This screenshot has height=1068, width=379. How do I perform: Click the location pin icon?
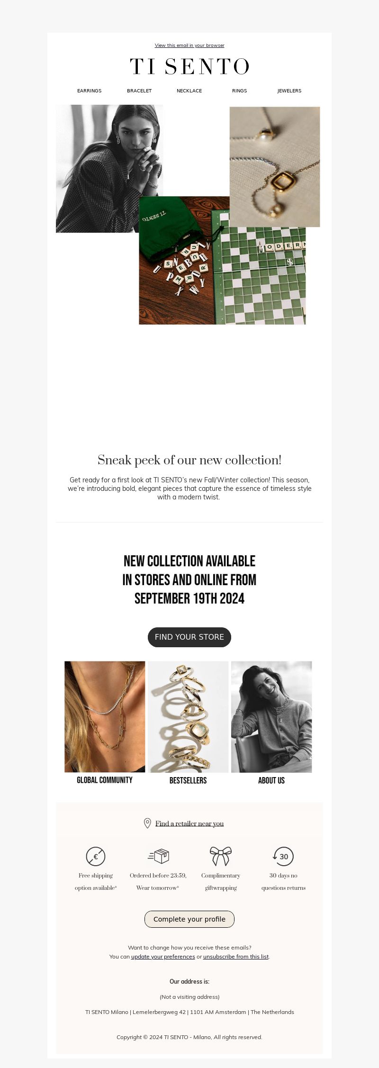pos(147,823)
